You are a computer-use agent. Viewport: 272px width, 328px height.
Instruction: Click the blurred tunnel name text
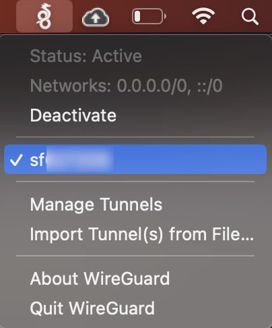pos(72,159)
